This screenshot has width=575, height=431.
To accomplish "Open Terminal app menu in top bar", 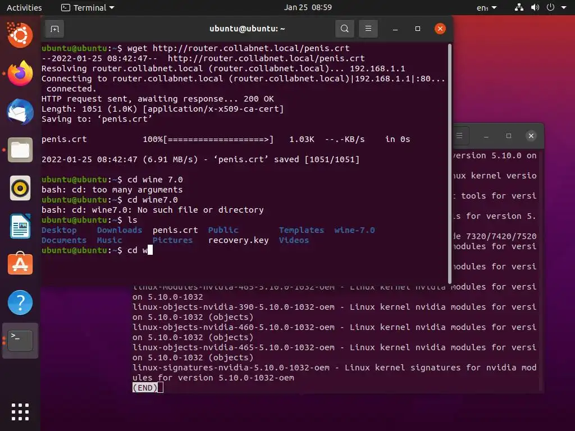I will tap(88, 8).
